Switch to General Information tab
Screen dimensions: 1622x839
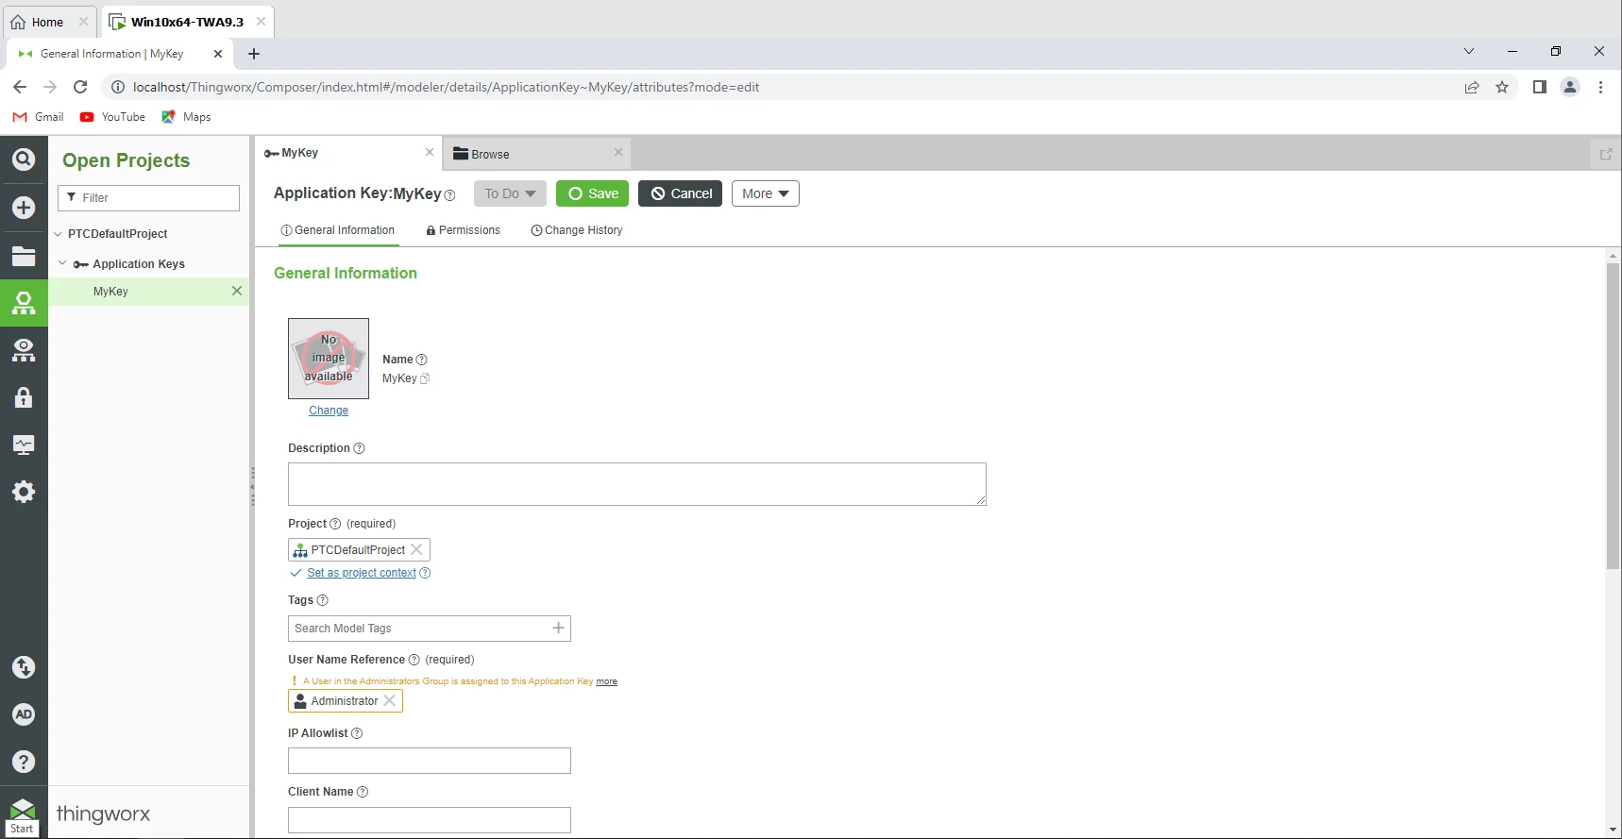[338, 230]
